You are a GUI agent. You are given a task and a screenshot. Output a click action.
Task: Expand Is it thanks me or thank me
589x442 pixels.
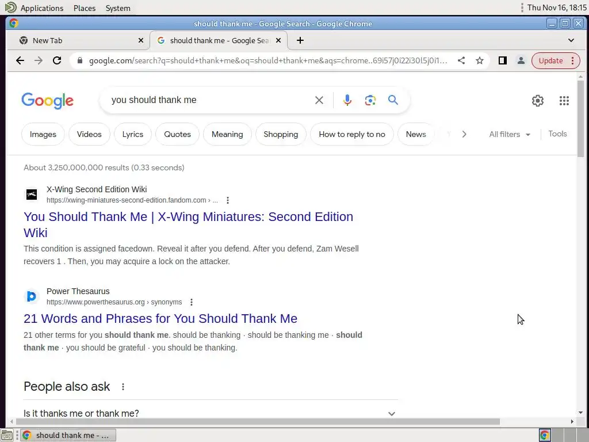coord(211,413)
